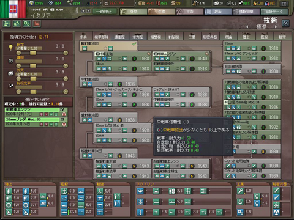The height and width of the screenshot is (220, 294).
Task: Cancel the 20mm ブレダ Mod. 35 research
Action: [64, 124]
